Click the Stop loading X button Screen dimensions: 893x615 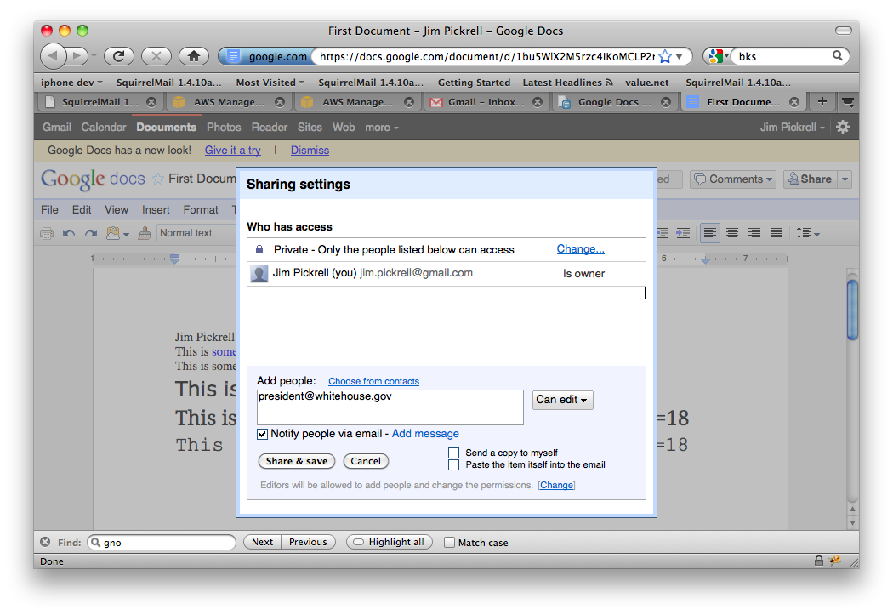click(x=156, y=56)
